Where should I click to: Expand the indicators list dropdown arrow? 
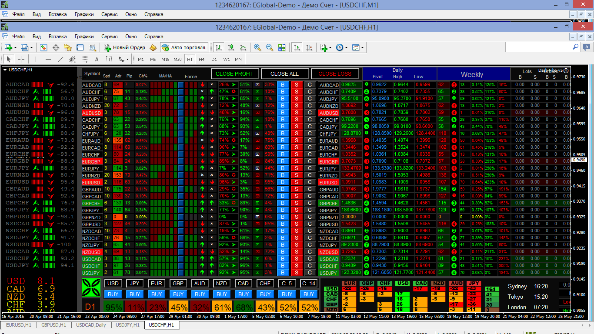click(x=330, y=47)
